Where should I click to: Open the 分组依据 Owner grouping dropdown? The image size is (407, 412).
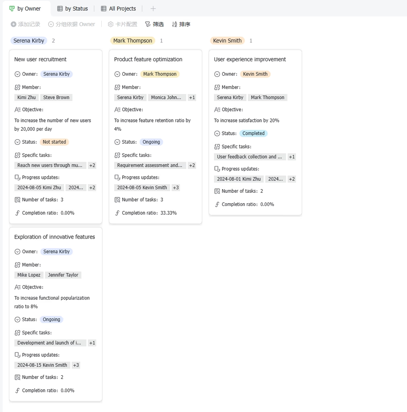tap(72, 24)
